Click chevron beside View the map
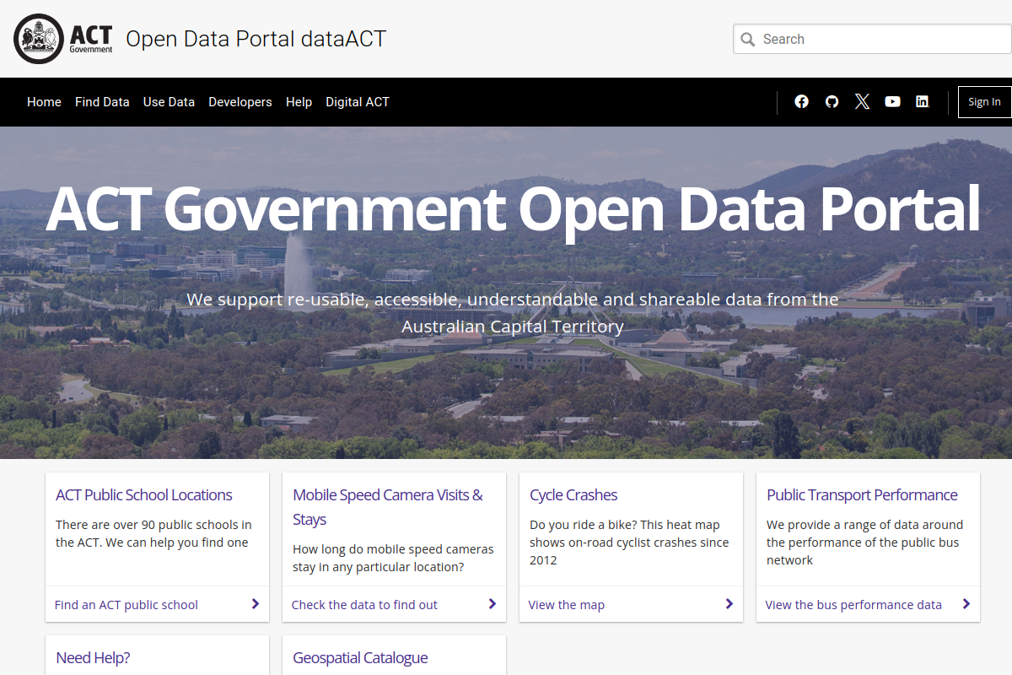 (729, 604)
